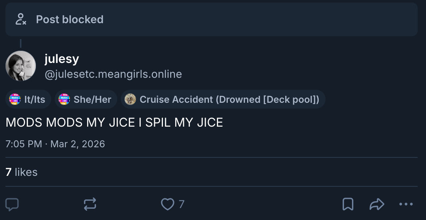Open the @julesetc.meangirls.online handle link
Viewport: 426px width, 220px height.
(x=113, y=74)
